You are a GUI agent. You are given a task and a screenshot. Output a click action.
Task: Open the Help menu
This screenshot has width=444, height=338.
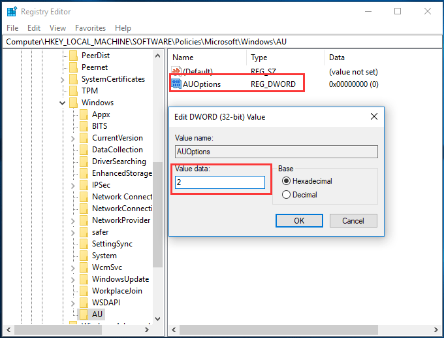point(123,28)
